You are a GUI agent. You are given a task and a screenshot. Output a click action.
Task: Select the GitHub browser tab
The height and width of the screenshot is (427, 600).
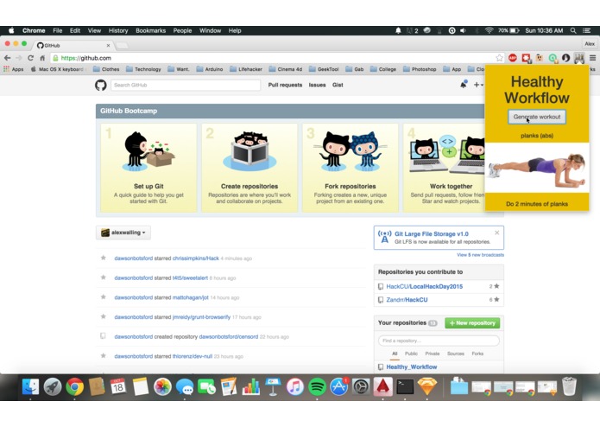click(73, 45)
